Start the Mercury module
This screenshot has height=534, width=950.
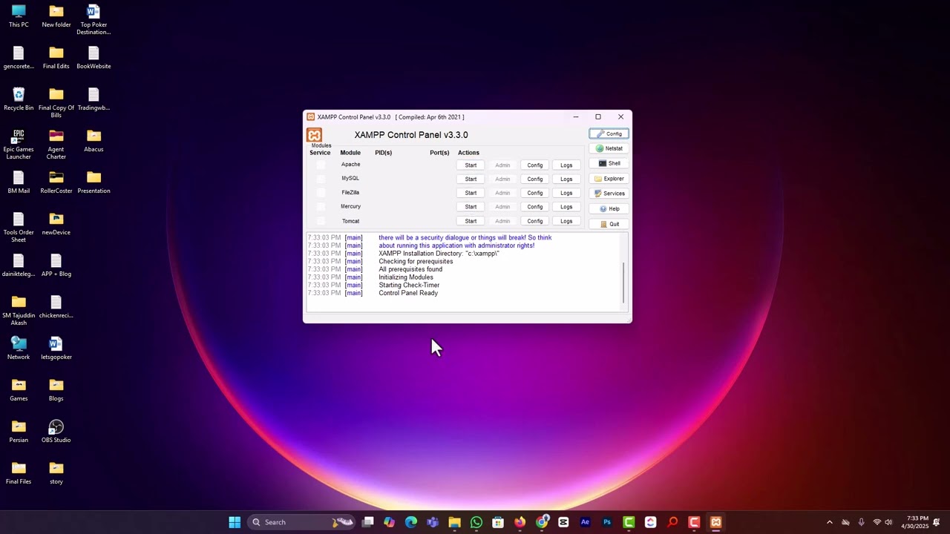pos(471,207)
